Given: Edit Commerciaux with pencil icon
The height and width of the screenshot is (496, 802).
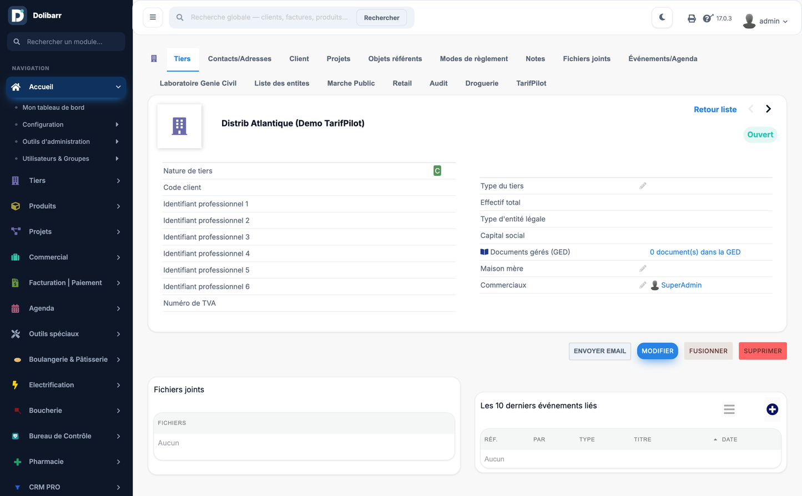Looking at the screenshot, I should click(643, 285).
